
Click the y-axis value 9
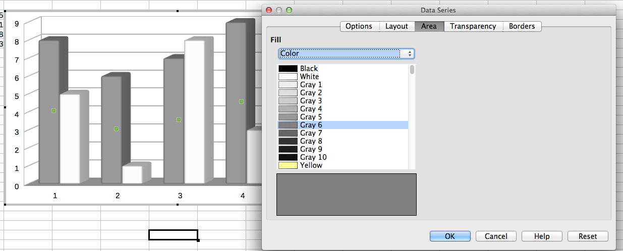coord(17,23)
